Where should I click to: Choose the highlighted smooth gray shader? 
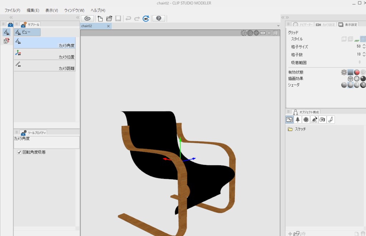350,85
